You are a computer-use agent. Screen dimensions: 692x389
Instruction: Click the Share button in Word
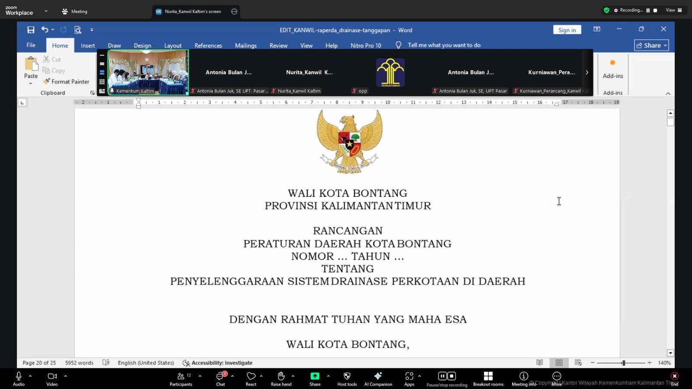651,45
